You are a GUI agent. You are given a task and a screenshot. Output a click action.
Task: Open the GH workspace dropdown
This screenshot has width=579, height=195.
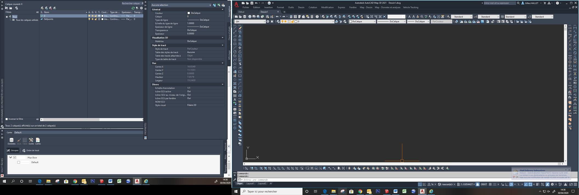[x=249, y=22]
